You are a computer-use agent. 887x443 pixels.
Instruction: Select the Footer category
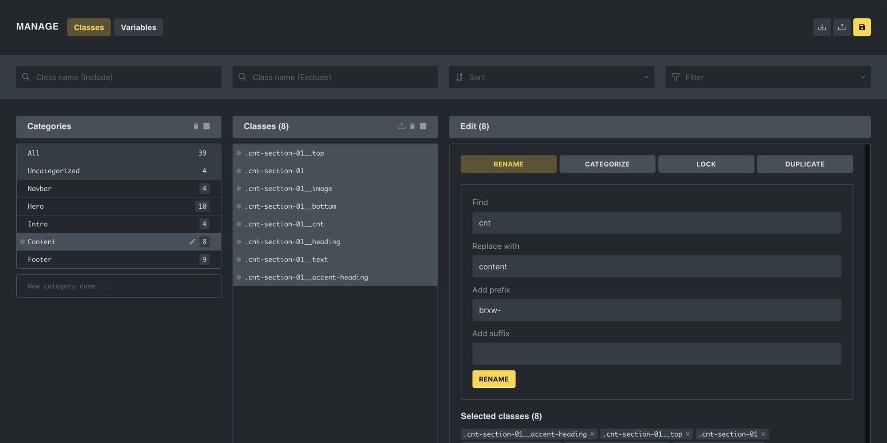pos(118,259)
